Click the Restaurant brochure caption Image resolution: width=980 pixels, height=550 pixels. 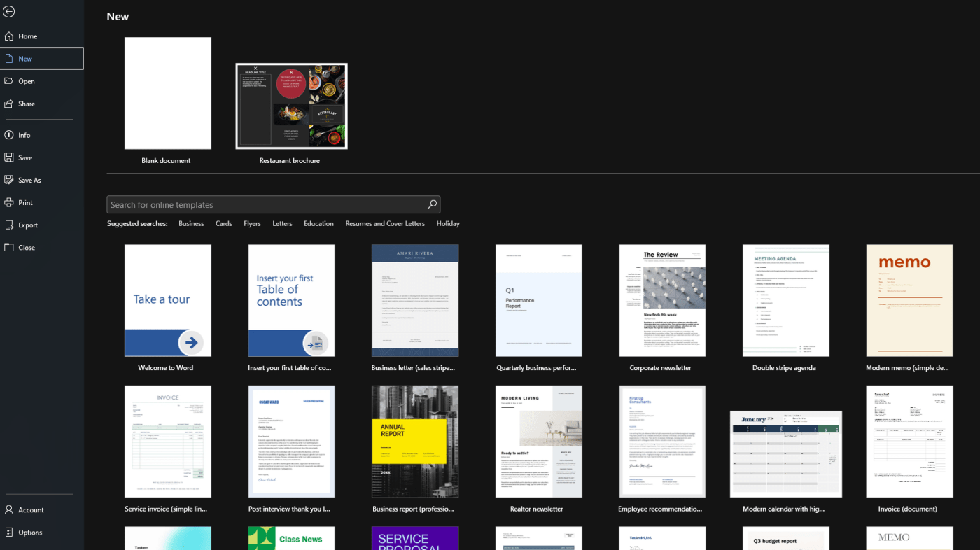pos(290,161)
